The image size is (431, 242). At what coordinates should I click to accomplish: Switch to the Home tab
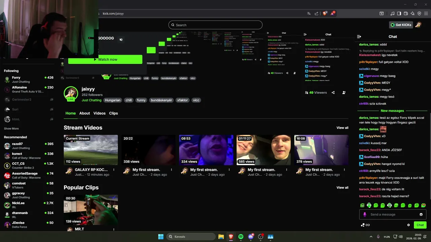[70, 113]
